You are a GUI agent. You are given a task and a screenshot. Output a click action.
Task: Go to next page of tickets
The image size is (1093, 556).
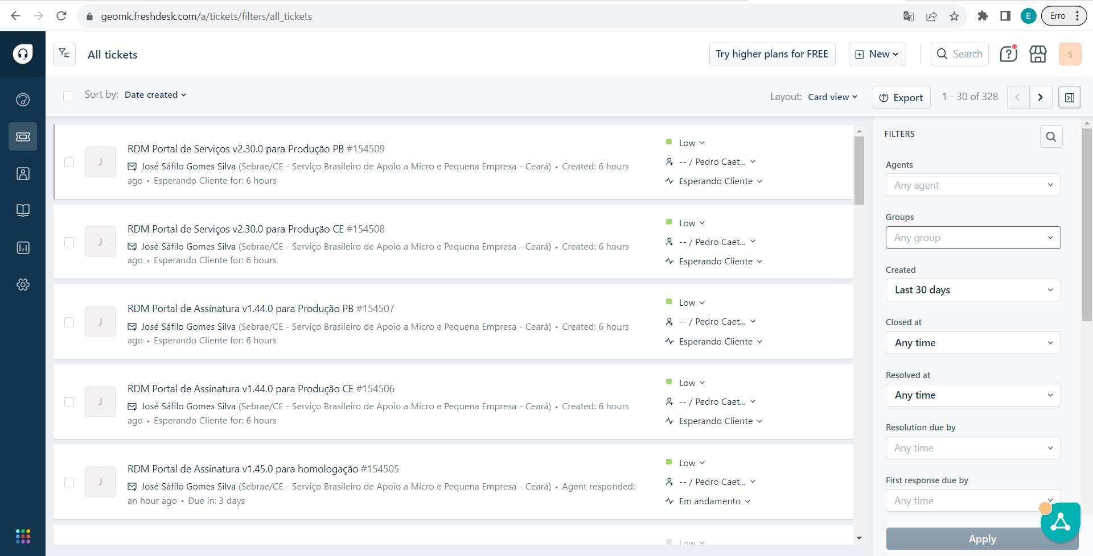coord(1041,97)
